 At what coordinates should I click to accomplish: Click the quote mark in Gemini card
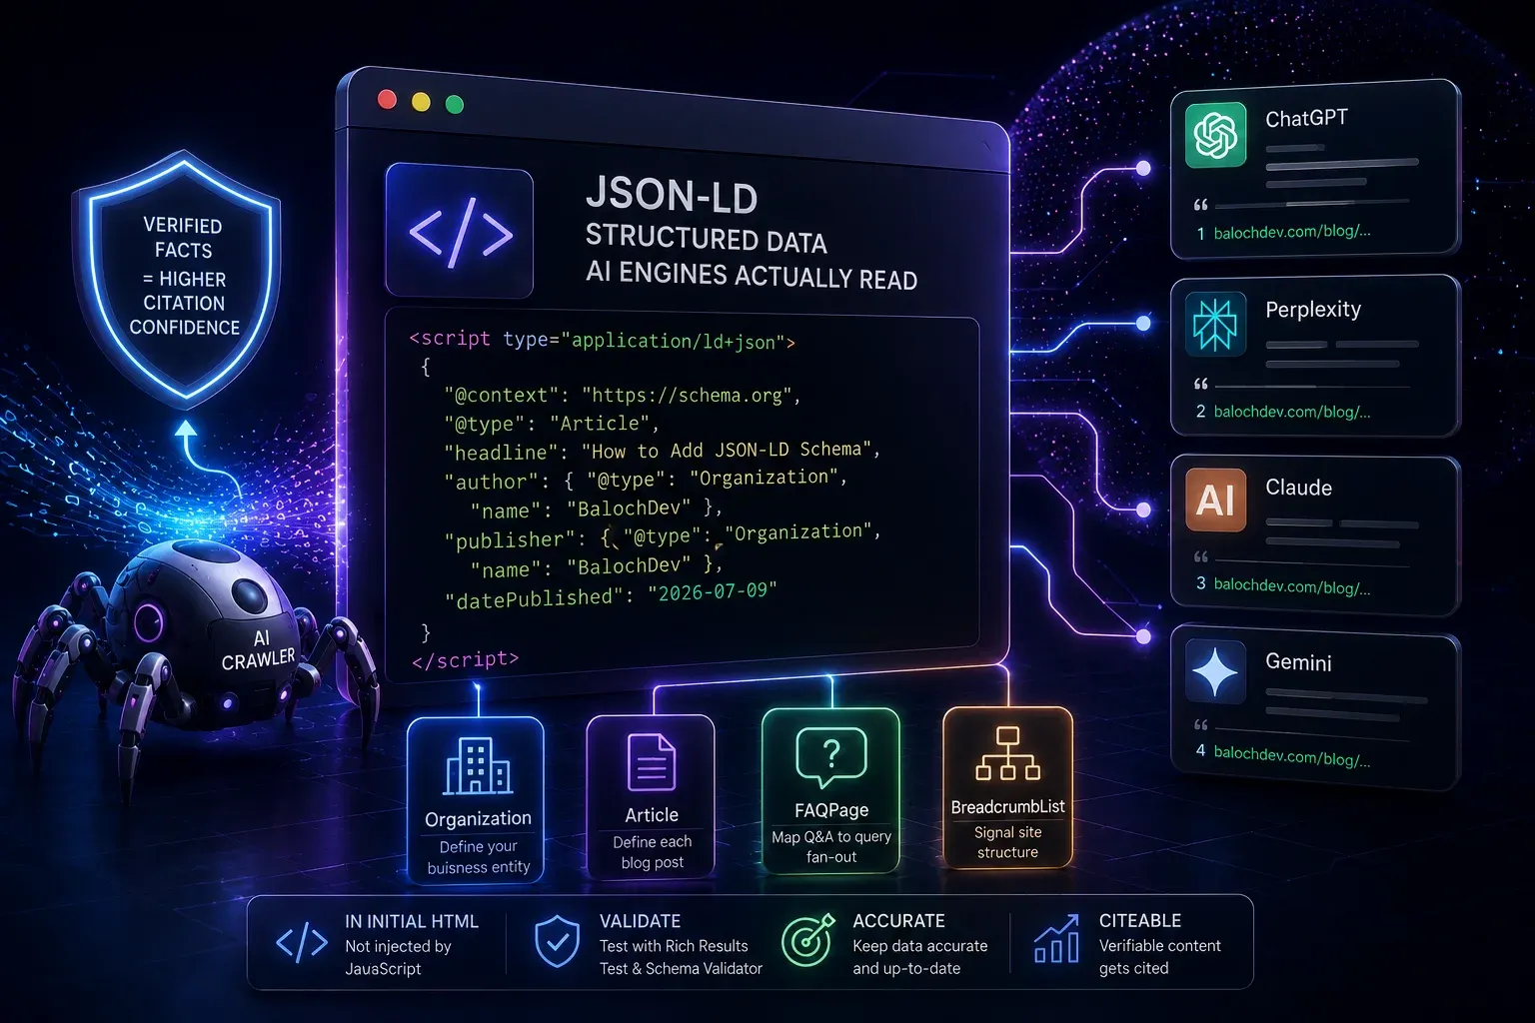(x=1201, y=724)
